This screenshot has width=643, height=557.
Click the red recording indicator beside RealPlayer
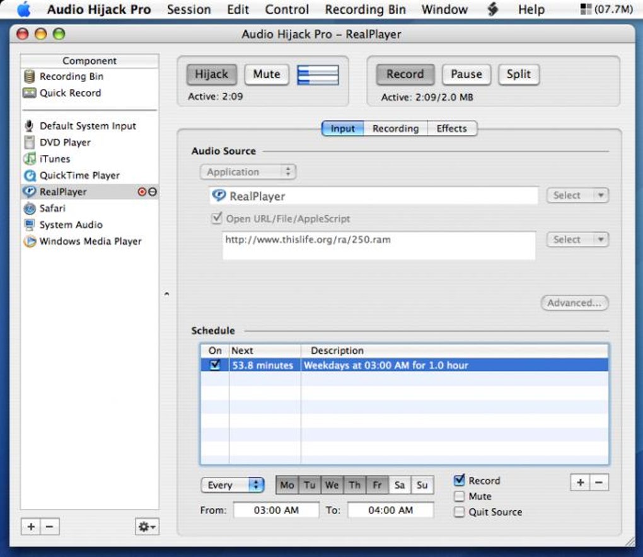[x=142, y=192]
